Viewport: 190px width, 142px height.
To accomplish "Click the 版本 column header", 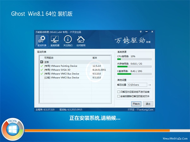I will pos(95,58).
